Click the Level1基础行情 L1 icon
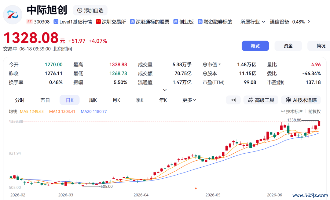This screenshot has width=330, height=200. (56, 22)
